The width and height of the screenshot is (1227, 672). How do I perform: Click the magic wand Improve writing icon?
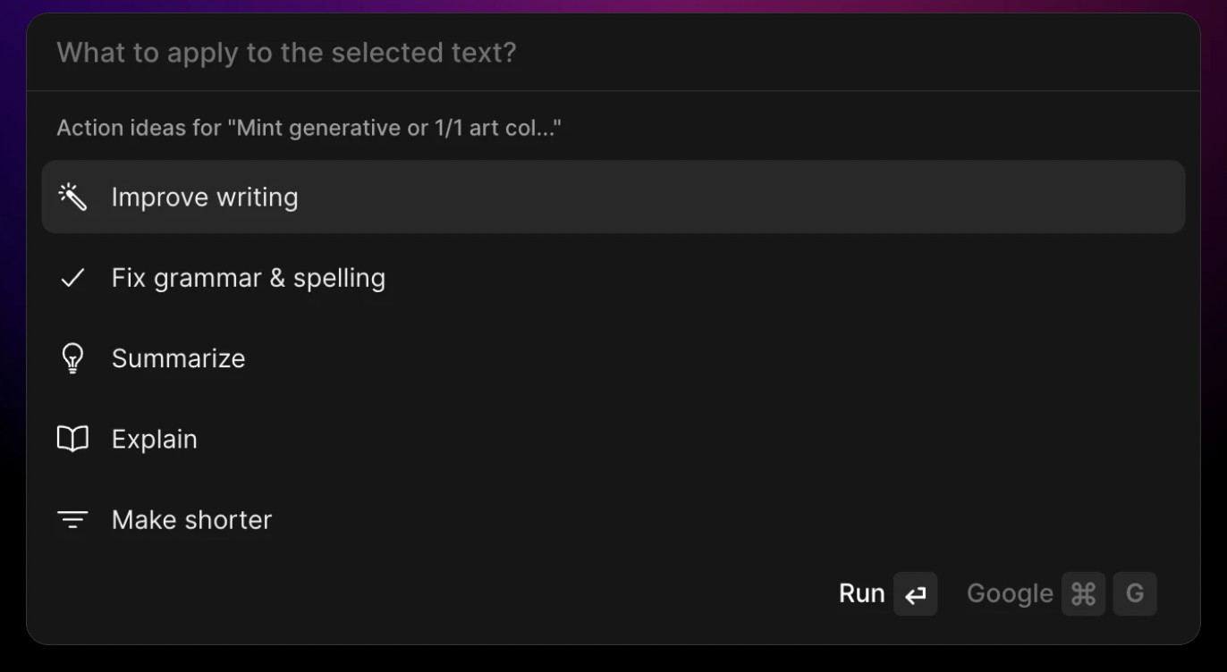point(72,197)
